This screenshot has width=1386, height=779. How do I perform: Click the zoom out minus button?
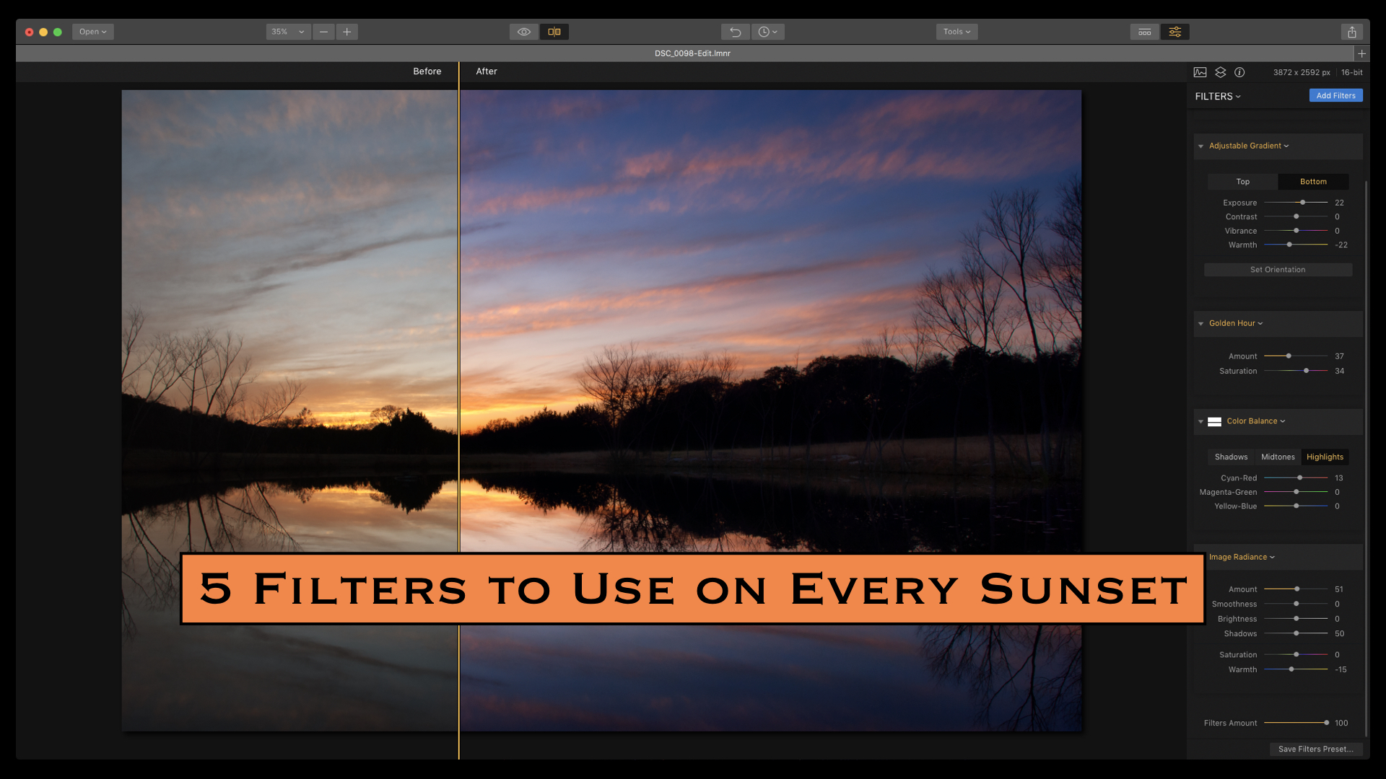tap(323, 32)
